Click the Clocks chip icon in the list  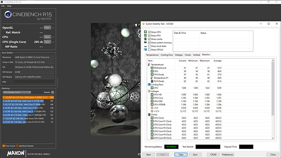[x=149, y=114]
